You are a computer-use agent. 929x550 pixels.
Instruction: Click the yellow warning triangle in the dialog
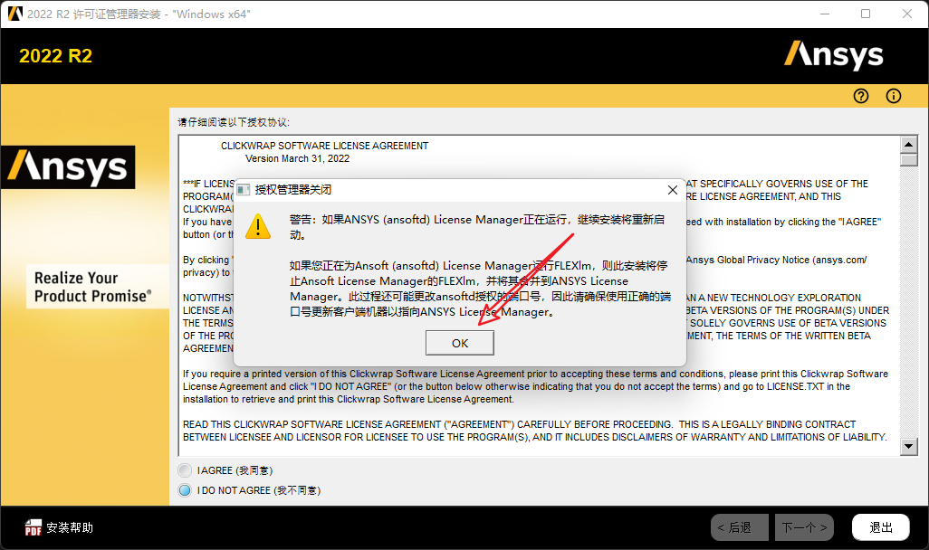(x=258, y=227)
